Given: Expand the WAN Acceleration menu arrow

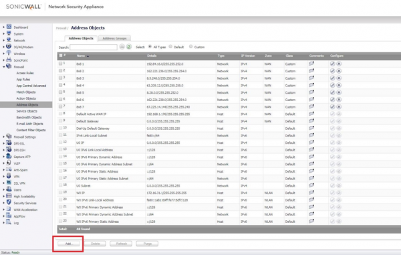Looking at the screenshot, I should pyautogui.click(x=3, y=209).
